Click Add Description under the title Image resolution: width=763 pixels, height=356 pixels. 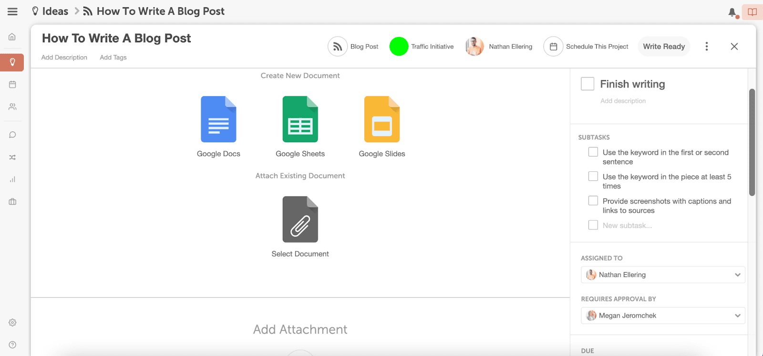click(64, 58)
